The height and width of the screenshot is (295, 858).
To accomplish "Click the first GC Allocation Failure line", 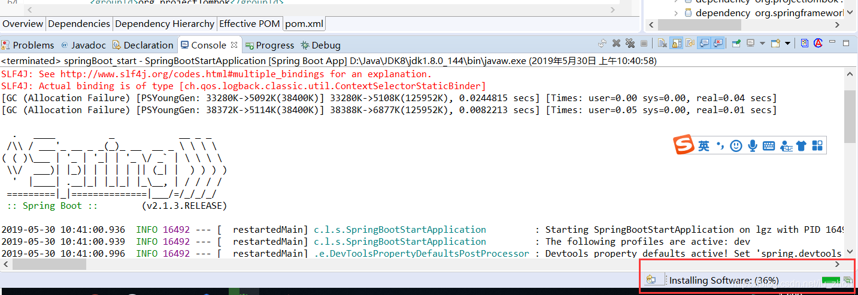I will coord(389,98).
